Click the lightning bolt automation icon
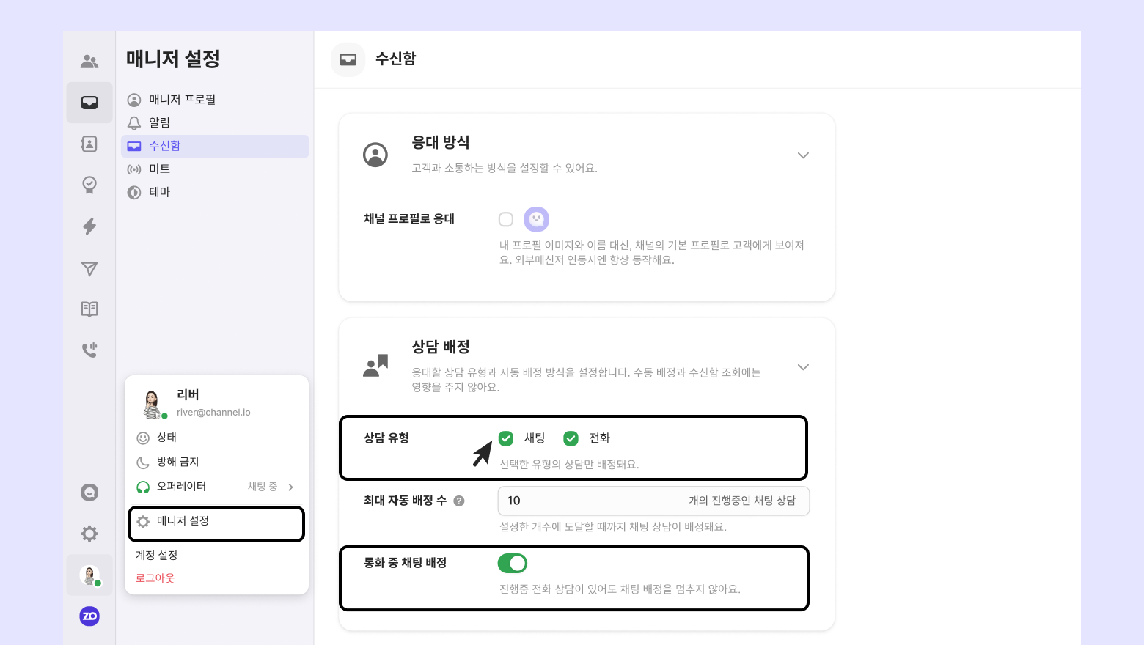 89,226
